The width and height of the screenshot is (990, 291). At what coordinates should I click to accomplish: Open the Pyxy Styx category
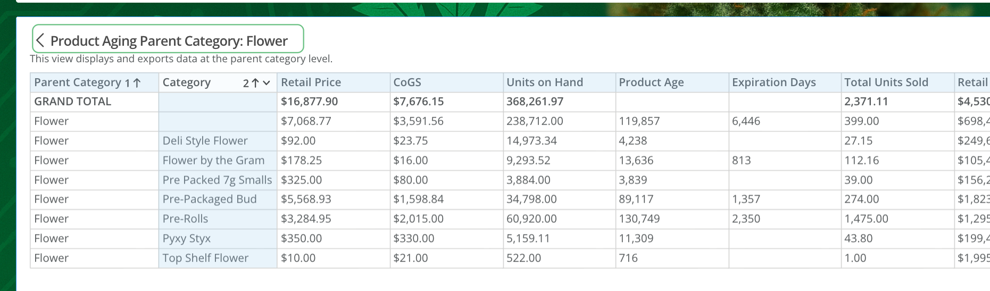pyautogui.click(x=186, y=239)
